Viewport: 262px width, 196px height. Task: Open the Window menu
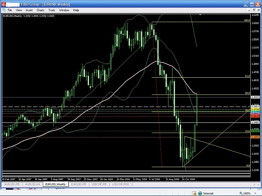(x=64, y=10)
